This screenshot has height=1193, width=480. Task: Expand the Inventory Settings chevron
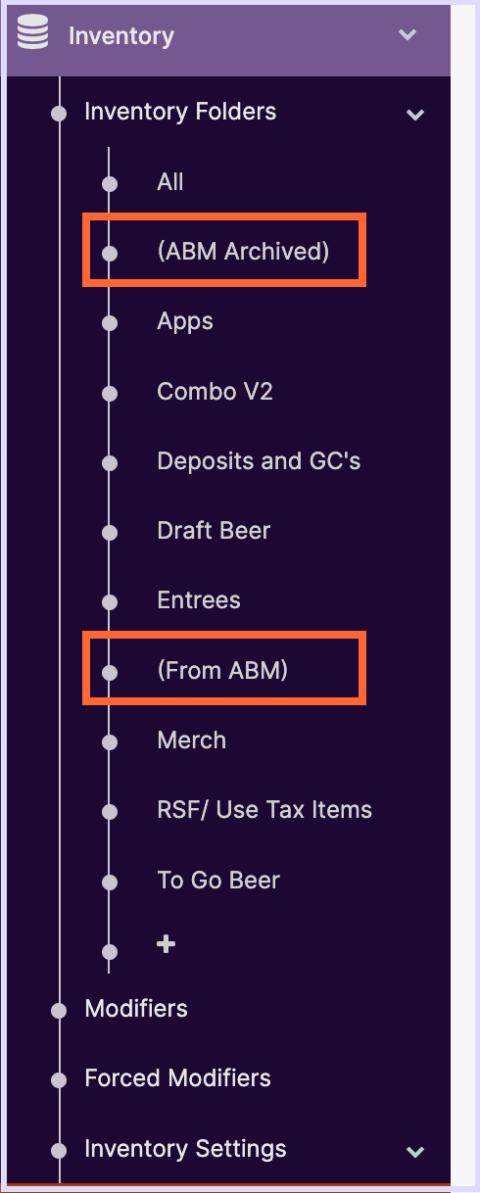[x=415, y=1151]
